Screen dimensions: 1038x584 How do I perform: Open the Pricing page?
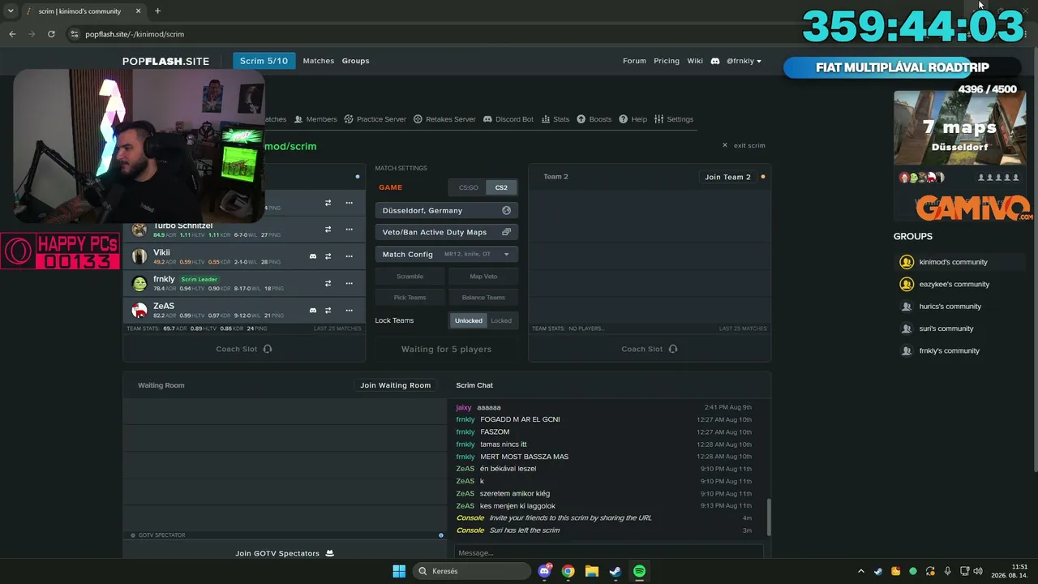(x=667, y=61)
